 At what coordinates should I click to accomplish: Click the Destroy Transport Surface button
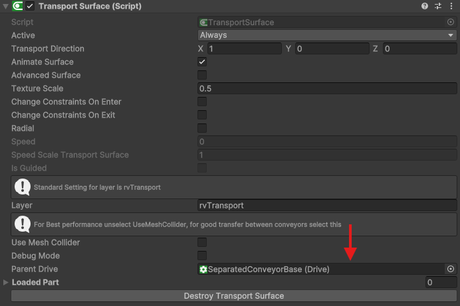[233, 295]
